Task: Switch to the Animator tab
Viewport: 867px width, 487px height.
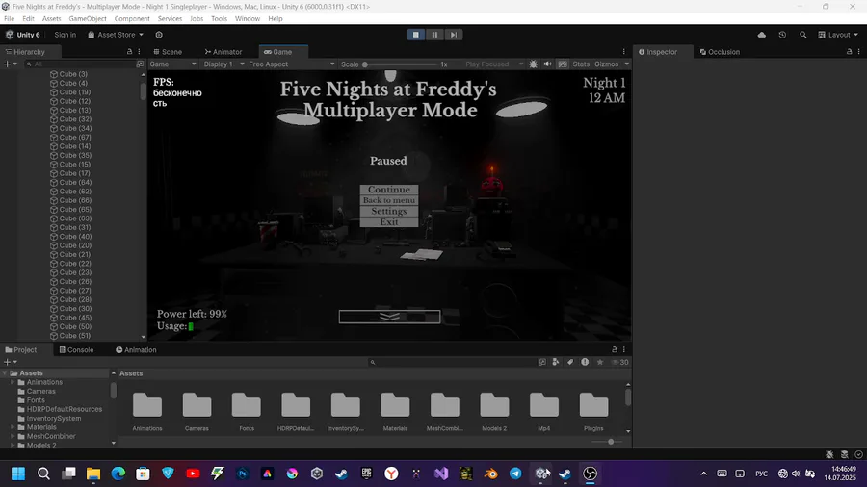Action: click(x=223, y=51)
